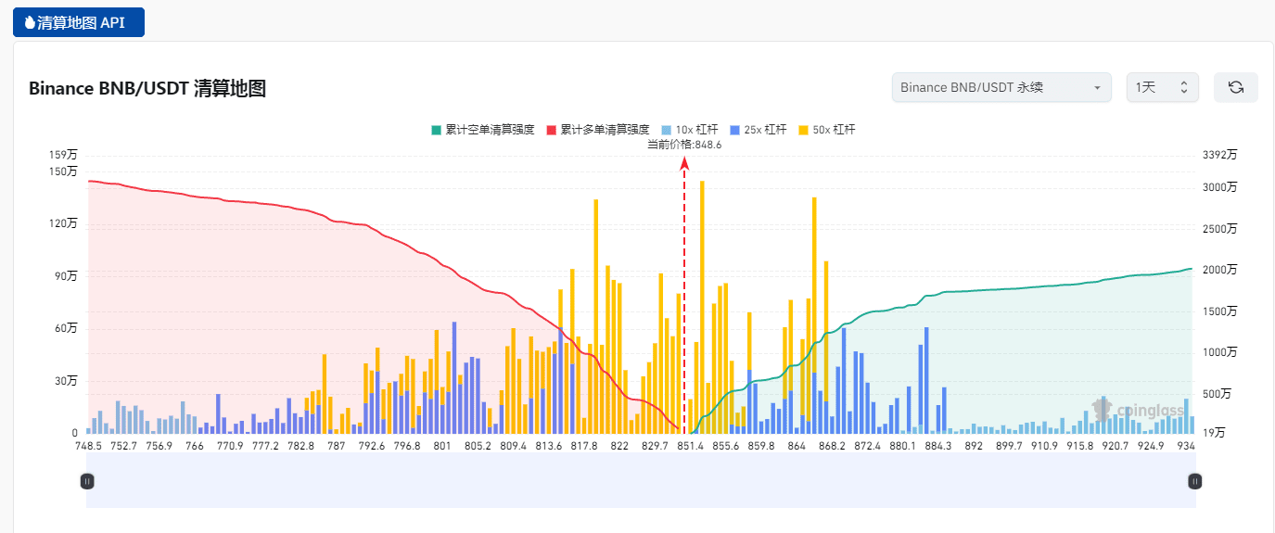Click the refresh icon button
1275x533 pixels.
point(1235,87)
